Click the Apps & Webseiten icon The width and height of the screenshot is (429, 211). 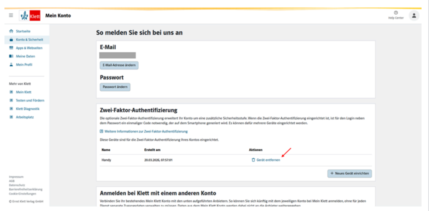(11, 48)
